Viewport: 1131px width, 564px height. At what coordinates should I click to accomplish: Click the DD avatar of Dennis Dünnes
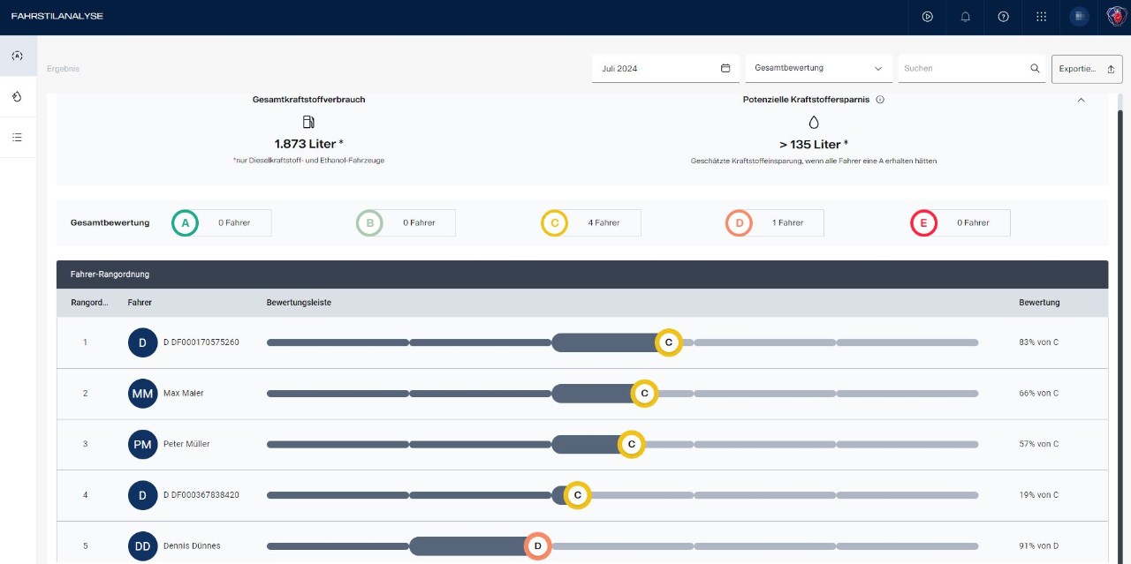click(142, 546)
